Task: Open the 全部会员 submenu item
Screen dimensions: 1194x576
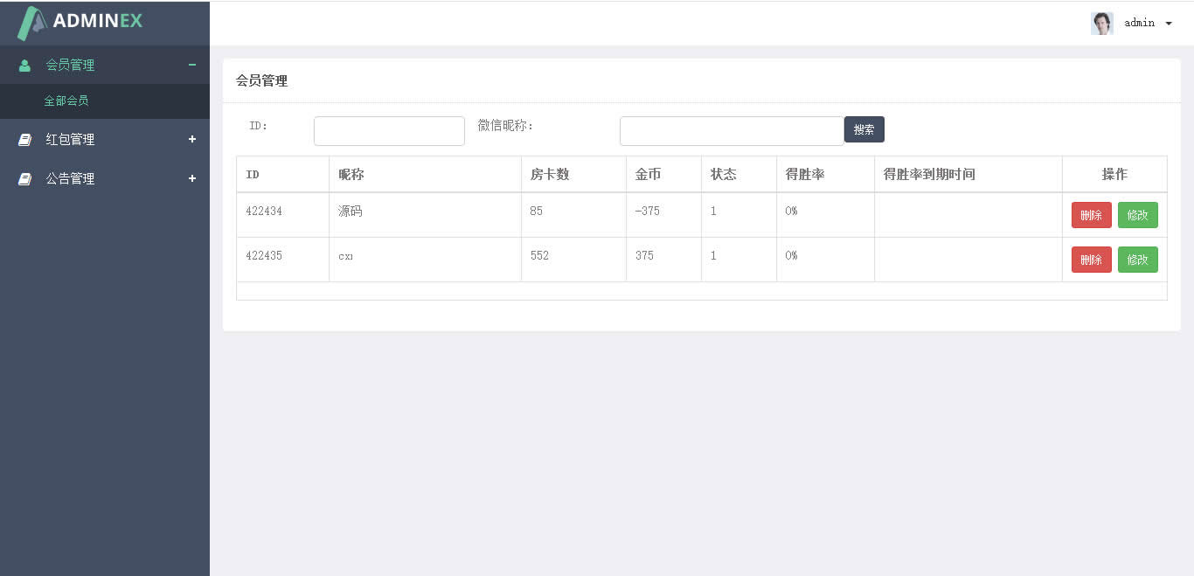Action: pyautogui.click(x=66, y=101)
